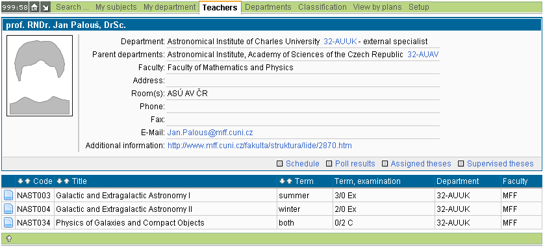Viewport: 543px width, 247px height.
Task: Open the 32-AUAV parent department link
Action: pyautogui.click(x=423, y=55)
